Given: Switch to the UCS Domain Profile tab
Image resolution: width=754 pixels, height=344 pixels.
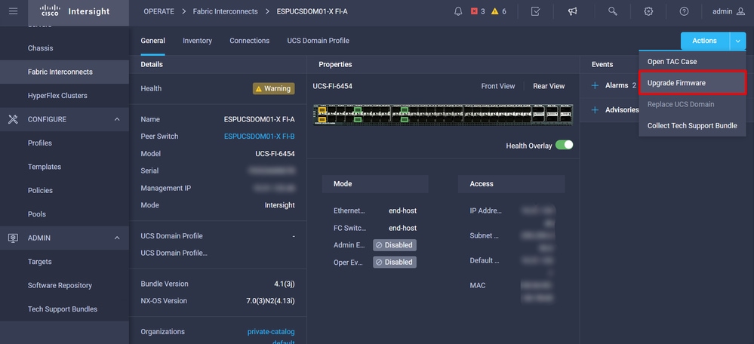Looking at the screenshot, I should 318,41.
